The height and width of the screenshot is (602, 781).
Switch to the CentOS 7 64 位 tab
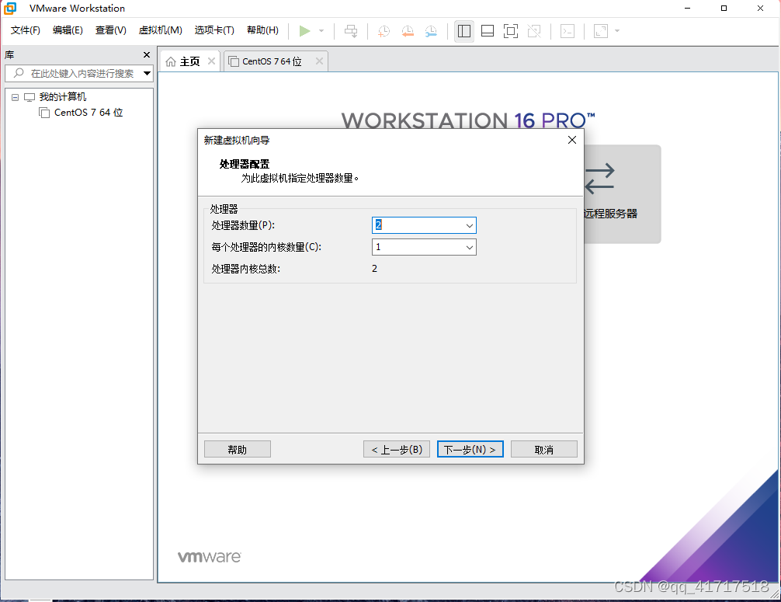272,61
